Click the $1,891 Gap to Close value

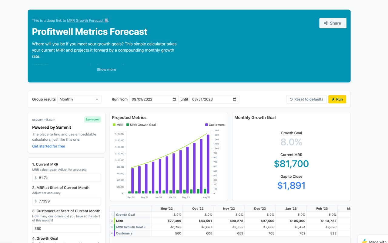click(291, 186)
